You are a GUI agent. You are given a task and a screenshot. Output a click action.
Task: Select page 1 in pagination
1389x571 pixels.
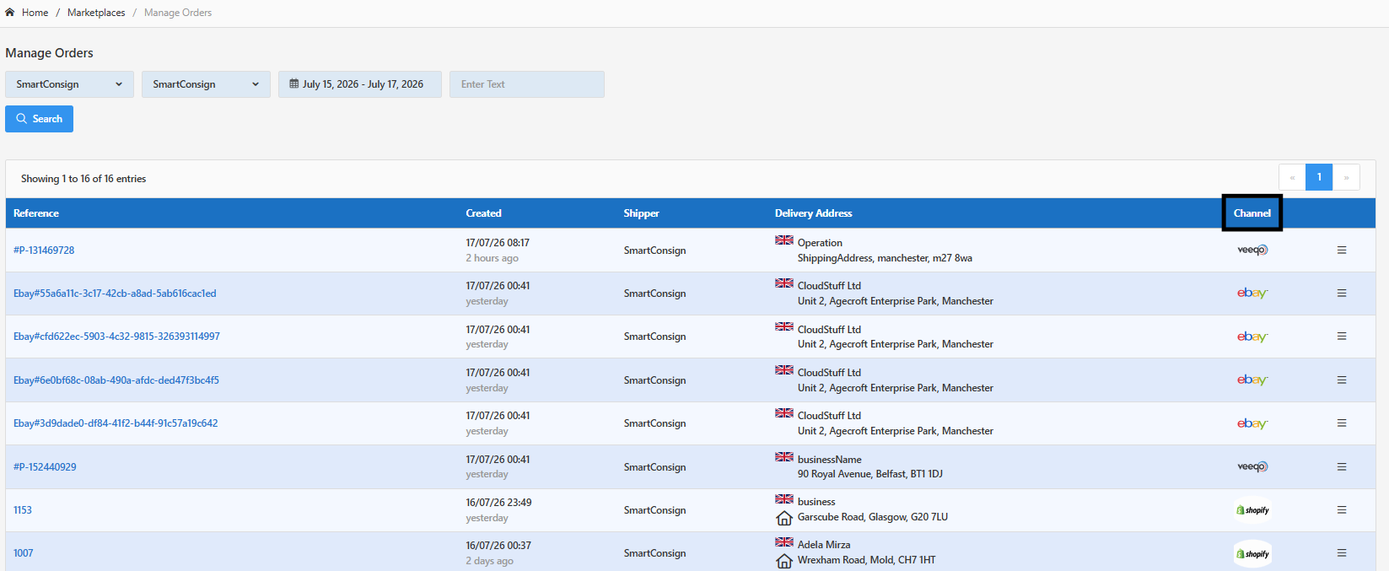coord(1319,177)
